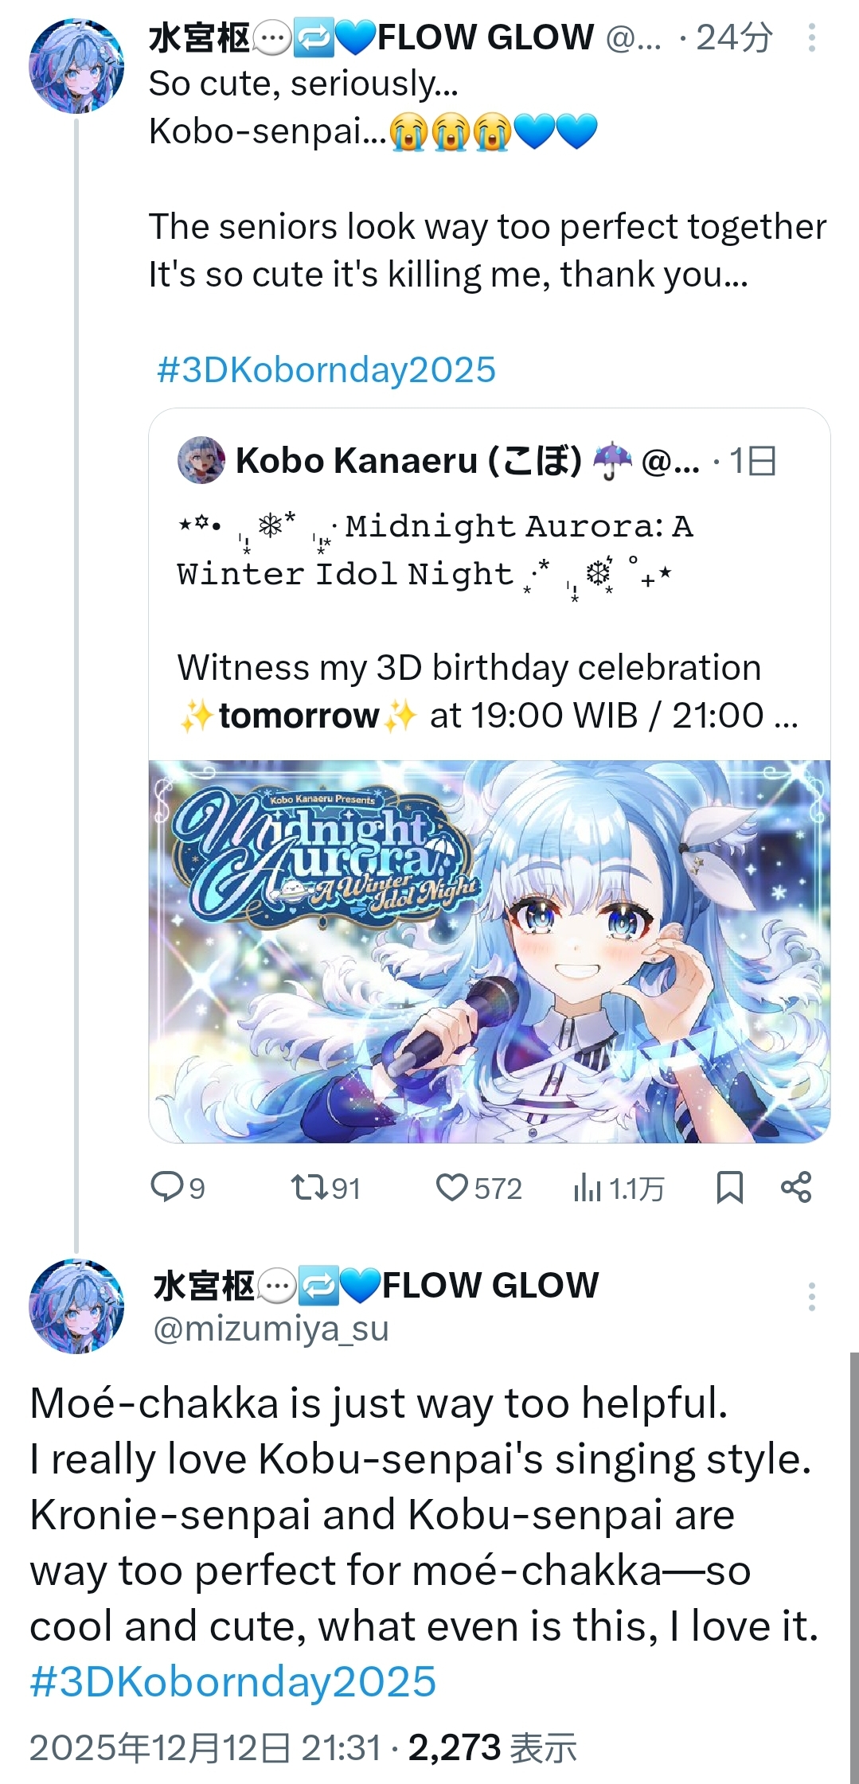Click the vertical scrollbar on the right edge
859x1784 pixels.
[854, 1567]
